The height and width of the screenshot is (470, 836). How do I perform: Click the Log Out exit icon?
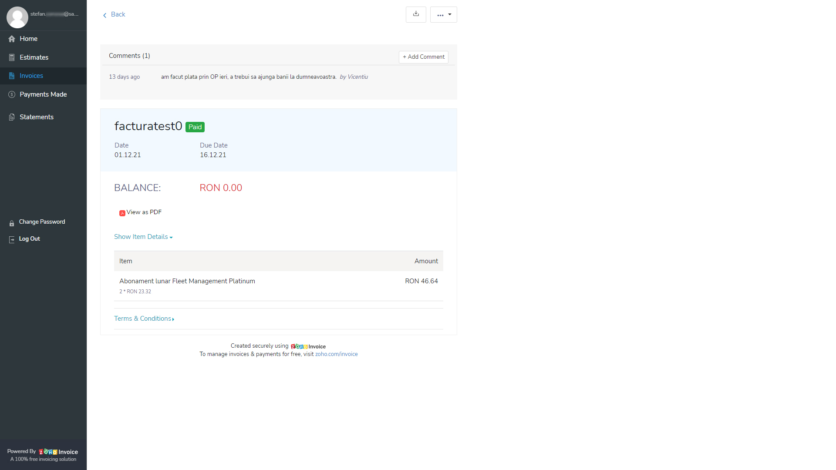[12, 239]
